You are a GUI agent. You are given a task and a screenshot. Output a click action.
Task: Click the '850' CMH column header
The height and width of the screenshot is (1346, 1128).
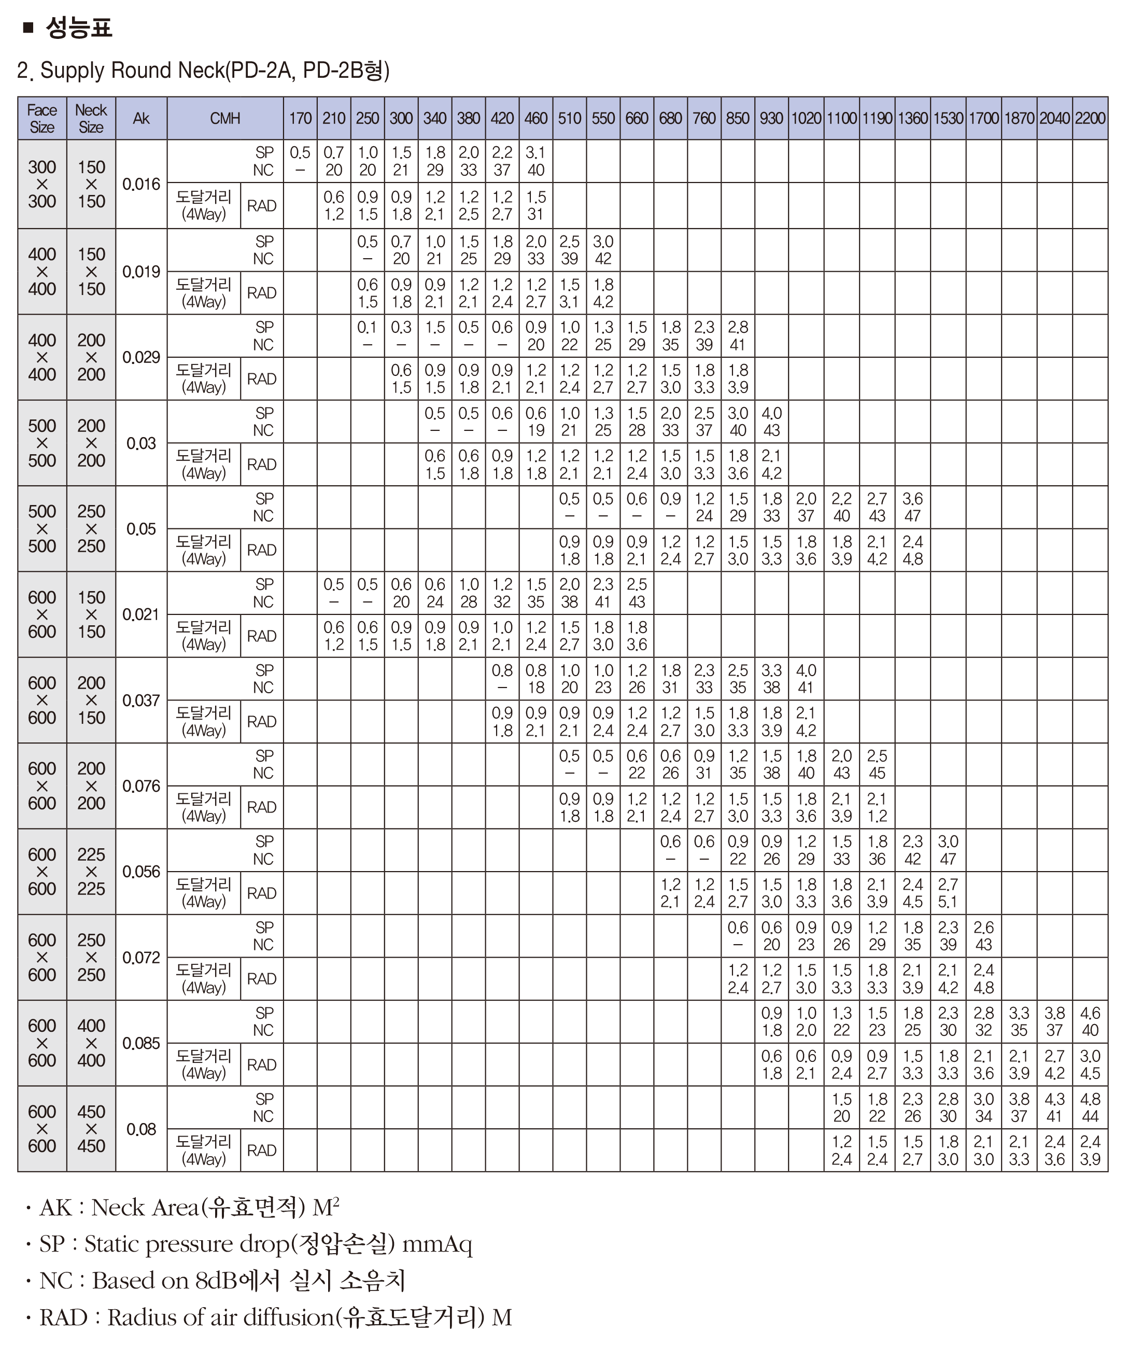point(738,119)
